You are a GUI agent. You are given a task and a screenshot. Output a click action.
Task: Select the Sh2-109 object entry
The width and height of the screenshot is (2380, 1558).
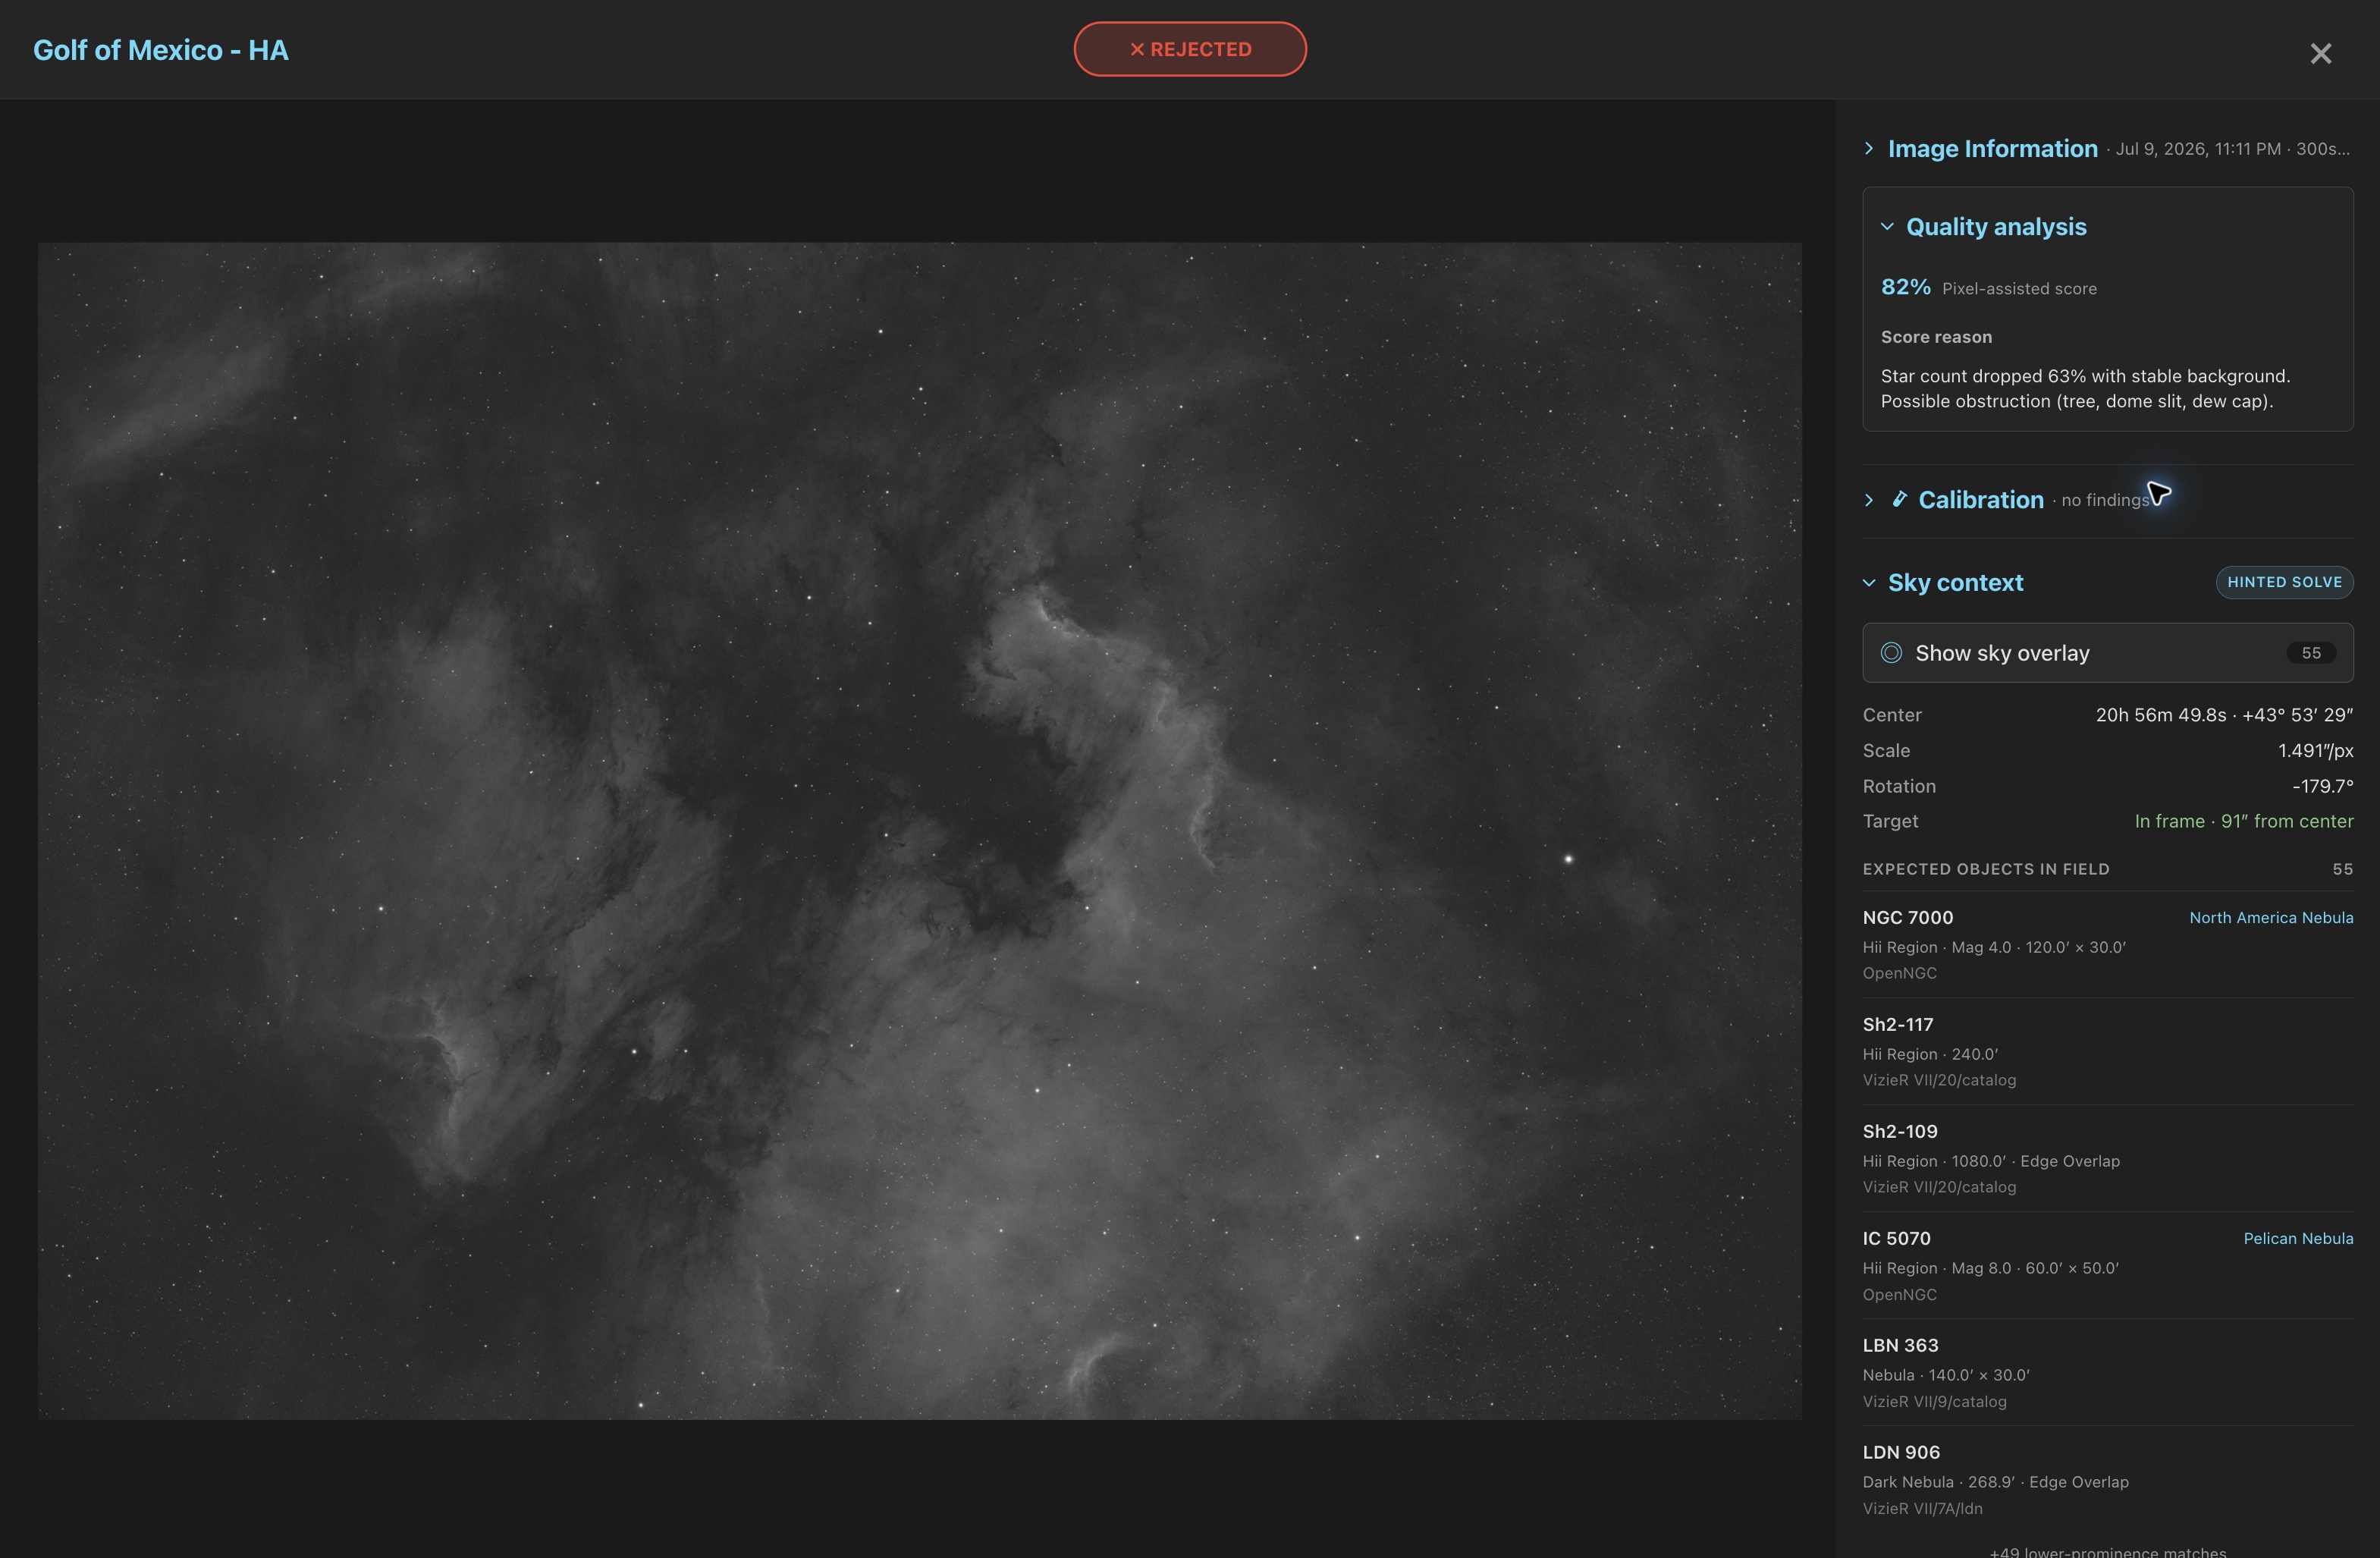(2108, 1158)
